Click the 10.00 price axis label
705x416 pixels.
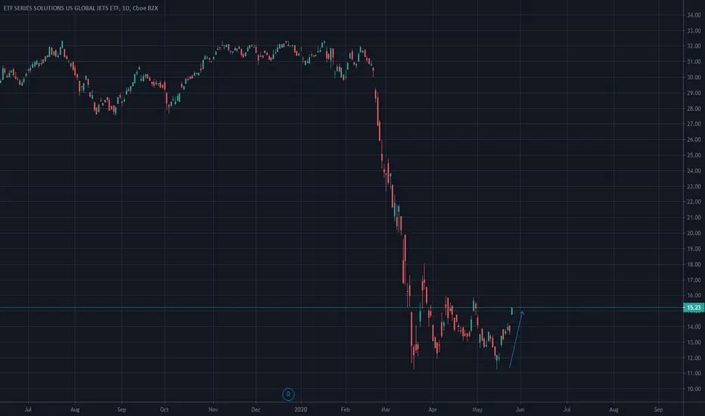[x=694, y=389]
